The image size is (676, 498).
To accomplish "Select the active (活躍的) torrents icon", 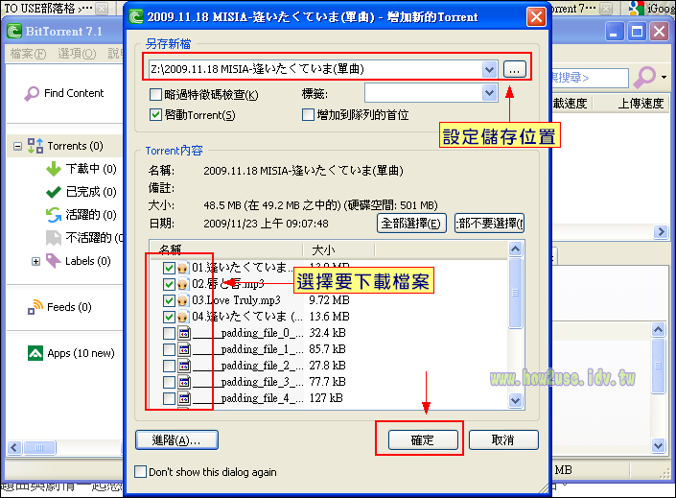I will 54,215.
